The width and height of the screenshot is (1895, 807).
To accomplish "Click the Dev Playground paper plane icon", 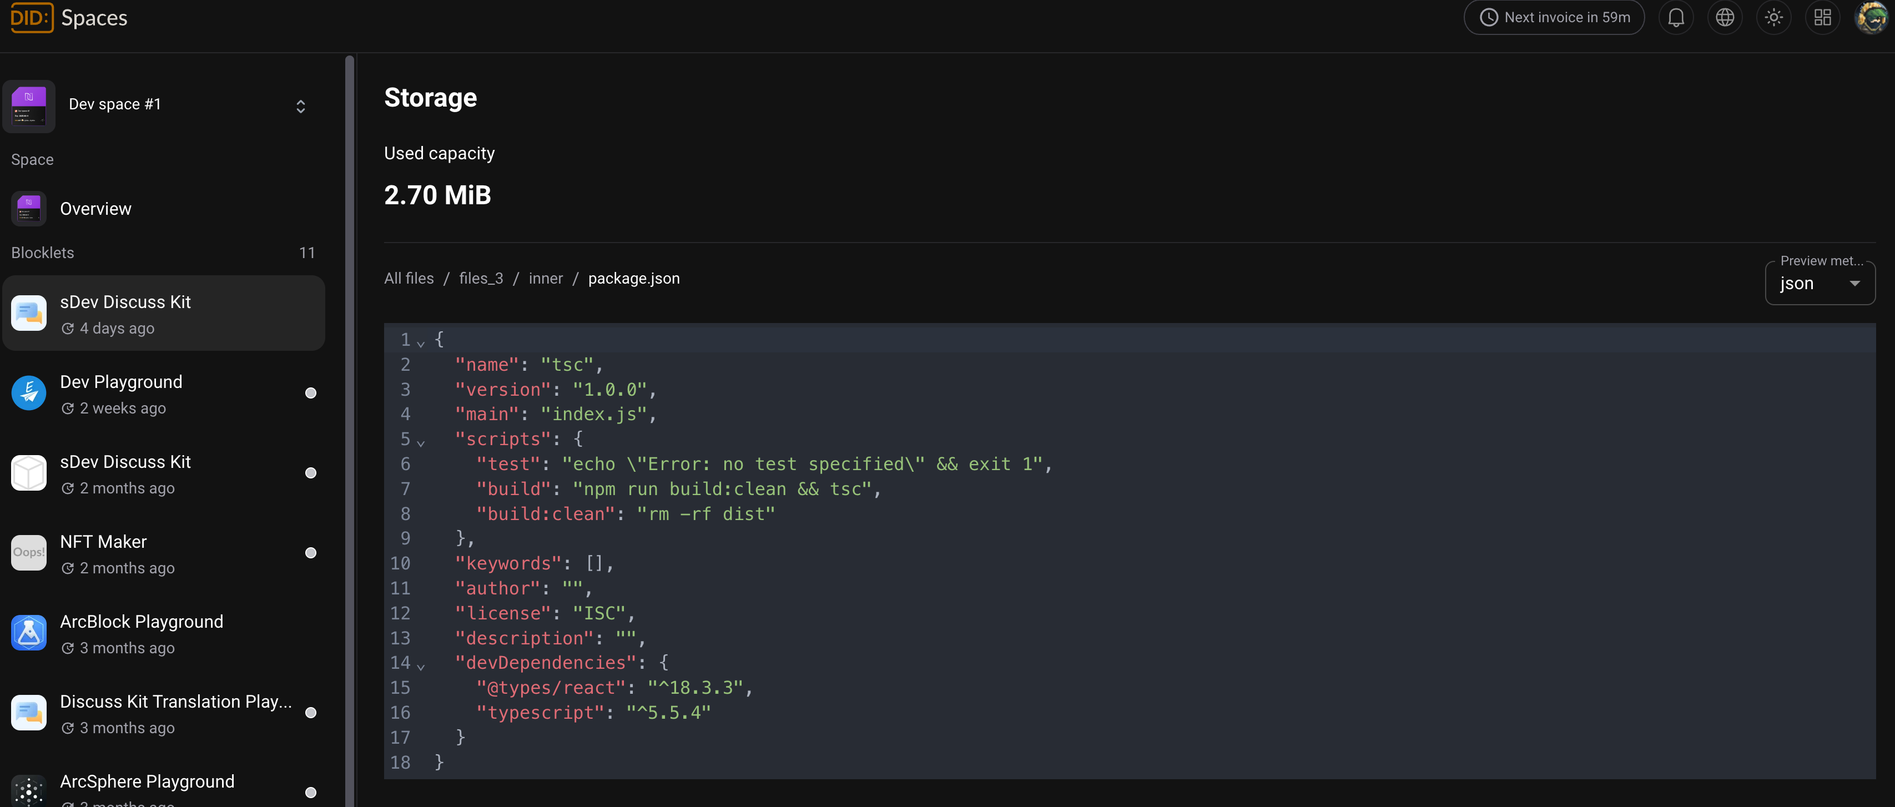I will pos(29,394).
